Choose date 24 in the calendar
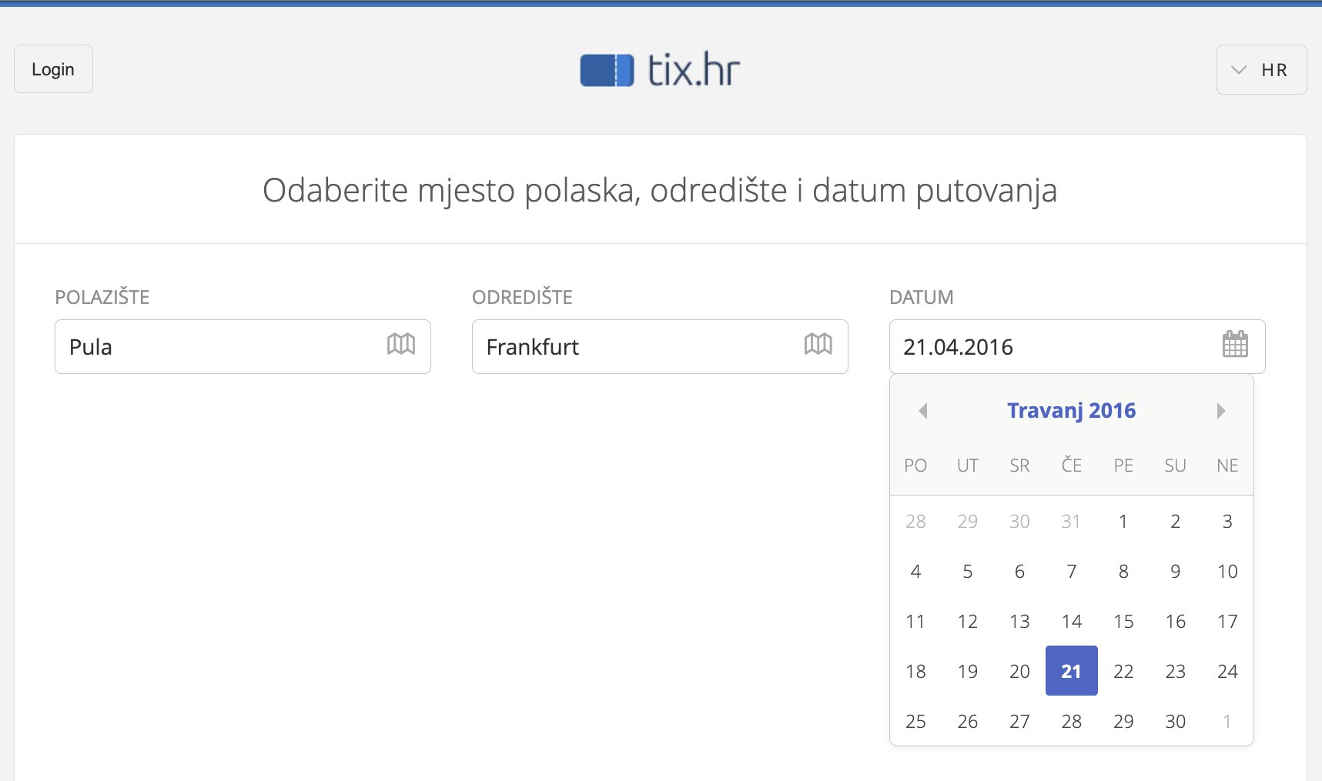 click(1227, 671)
